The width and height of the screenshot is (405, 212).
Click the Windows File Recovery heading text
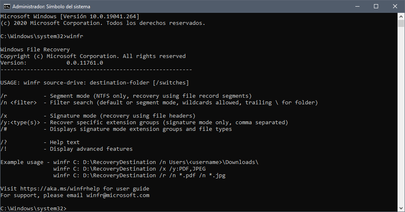pyautogui.click(x=35, y=50)
